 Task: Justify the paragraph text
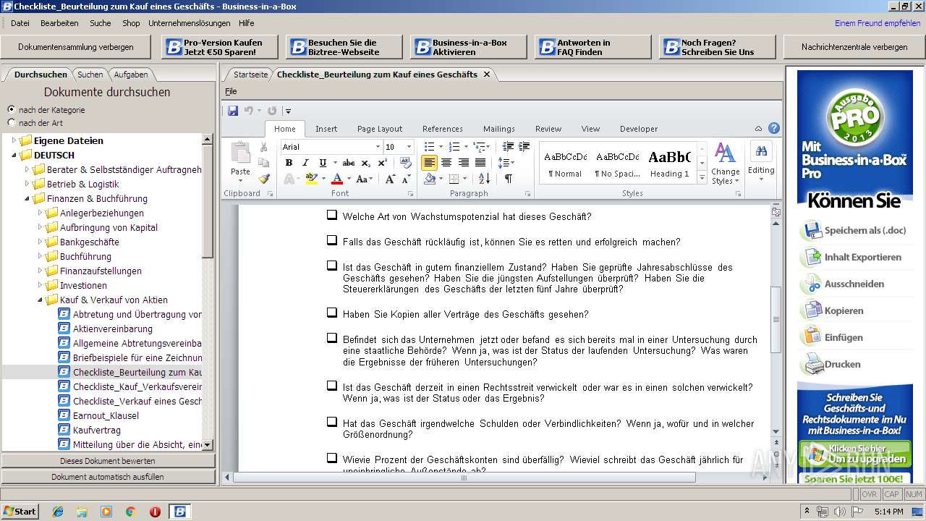(480, 163)
